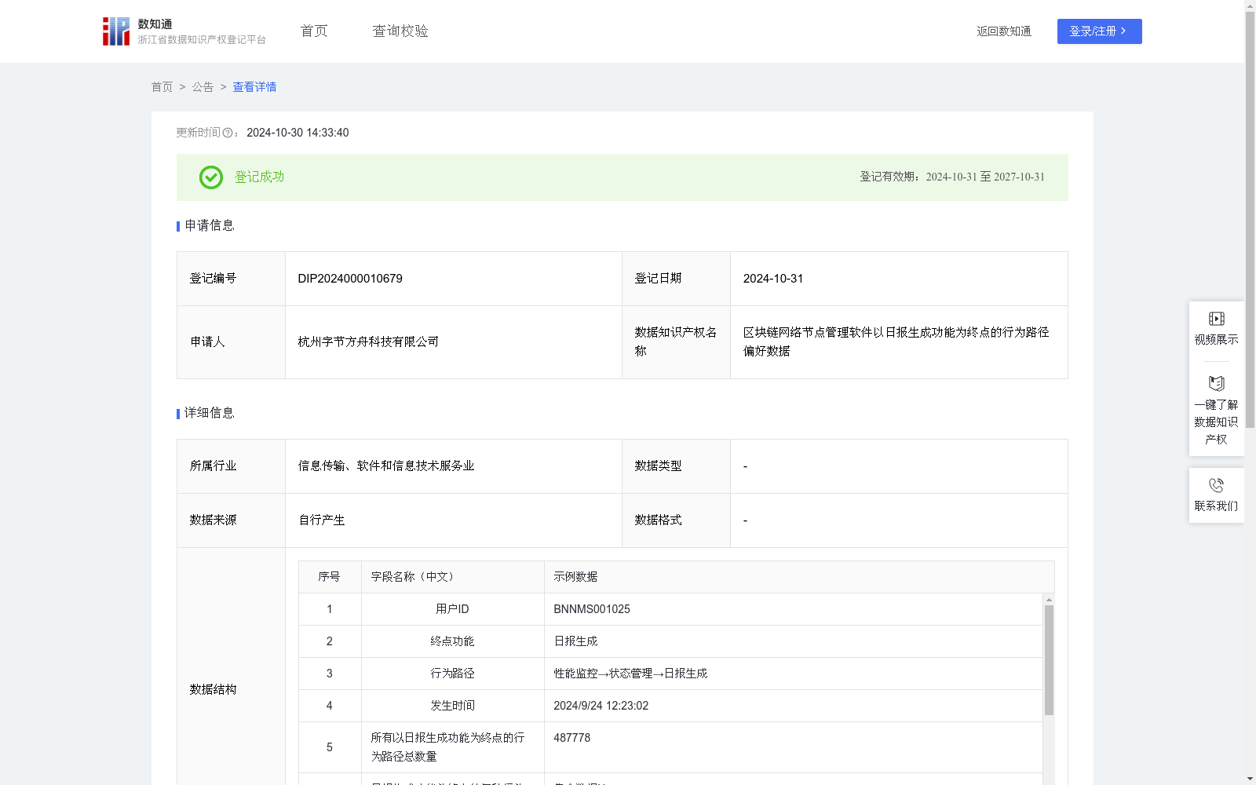Click the 2024/9/24 12:23:02 sample value
The image size is (1256, 785).
601,706
